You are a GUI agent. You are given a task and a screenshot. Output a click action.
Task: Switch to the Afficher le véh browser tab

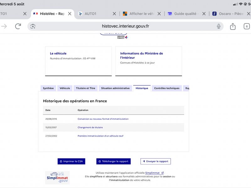coord(138,14)
